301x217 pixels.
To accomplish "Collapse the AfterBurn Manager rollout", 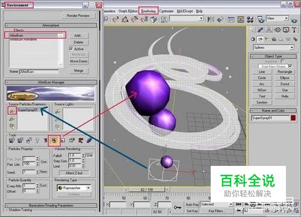I will click(51, 82).
